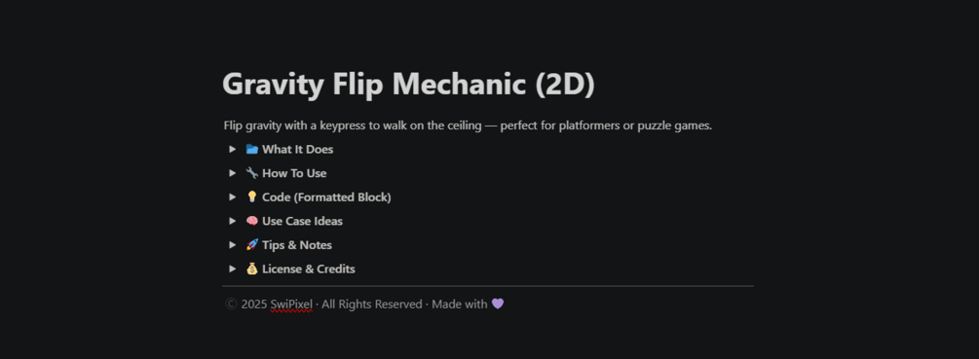Click the purple heart icon in footer
This screenshot has width=979, height=359.
pos(498,305)
